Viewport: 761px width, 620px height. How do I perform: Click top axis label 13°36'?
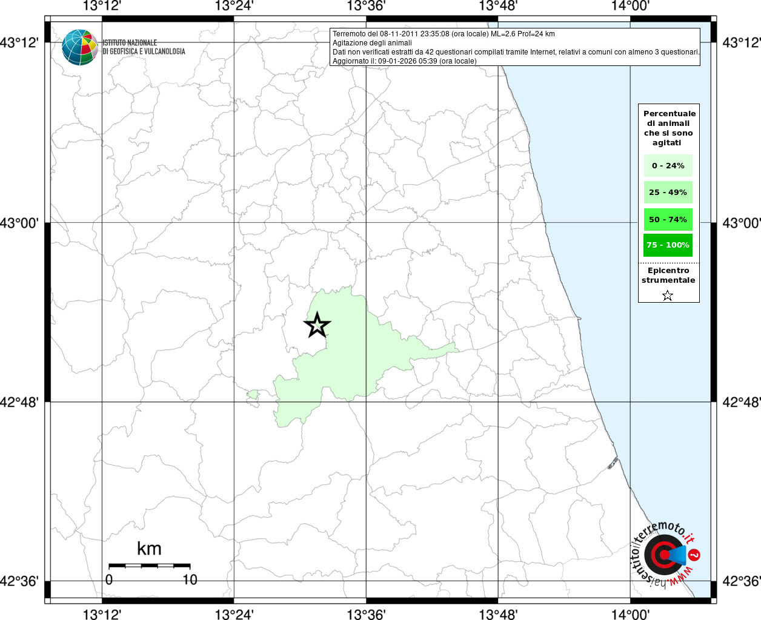[x=366, y=6]
